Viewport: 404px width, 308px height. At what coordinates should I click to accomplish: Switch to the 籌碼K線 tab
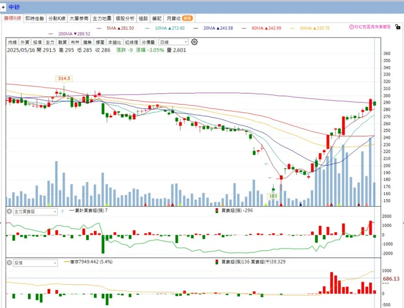(x=13, y=18)
